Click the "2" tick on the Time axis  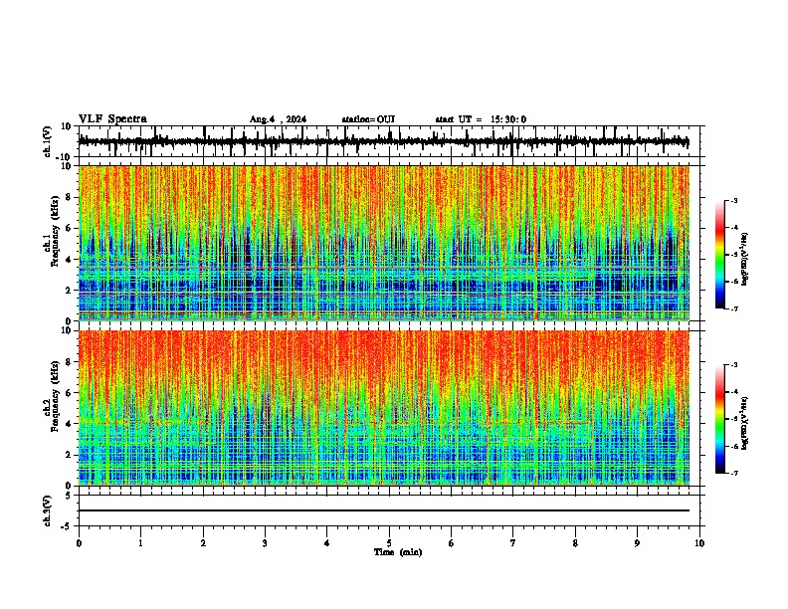203,543
